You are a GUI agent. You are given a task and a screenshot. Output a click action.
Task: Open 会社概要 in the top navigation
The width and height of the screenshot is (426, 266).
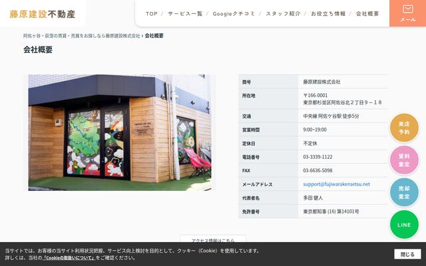click(x=367, y=13)
